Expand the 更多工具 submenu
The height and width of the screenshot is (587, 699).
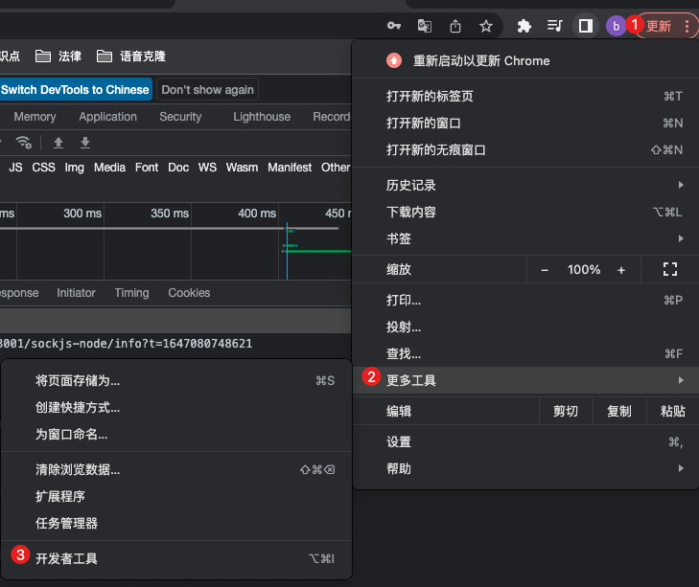525,380
